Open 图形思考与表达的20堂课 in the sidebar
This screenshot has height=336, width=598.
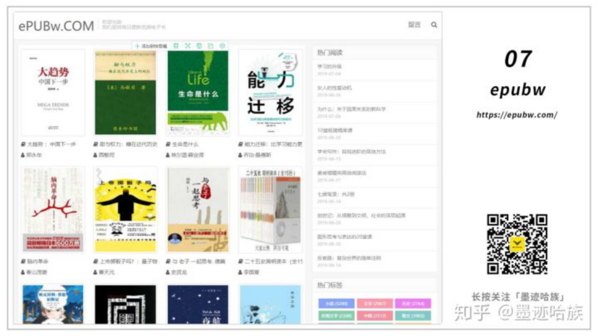point(345,237)
